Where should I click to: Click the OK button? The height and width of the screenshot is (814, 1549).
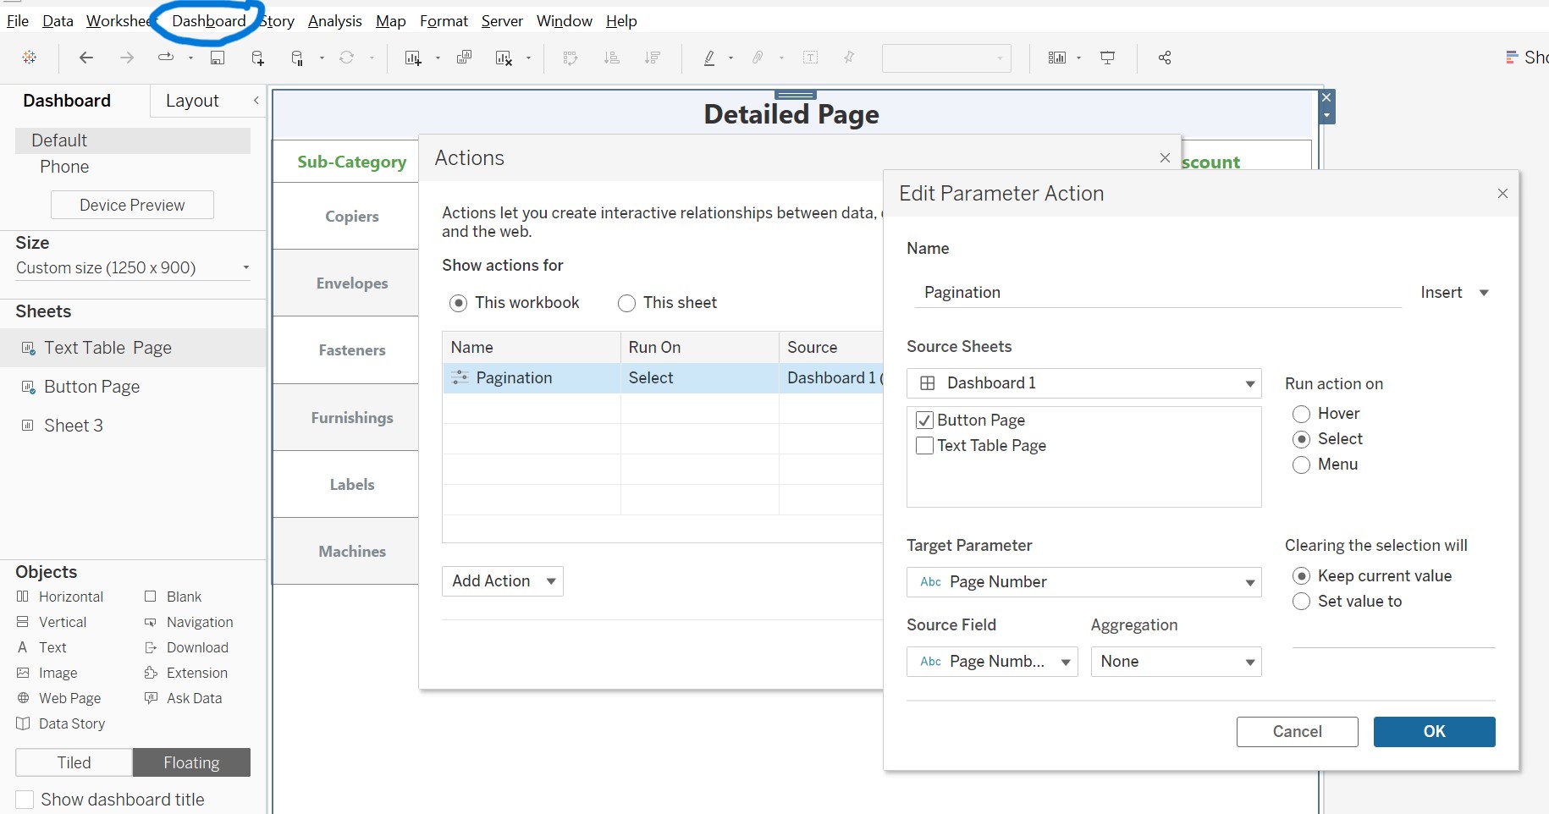coord(1434,732)
